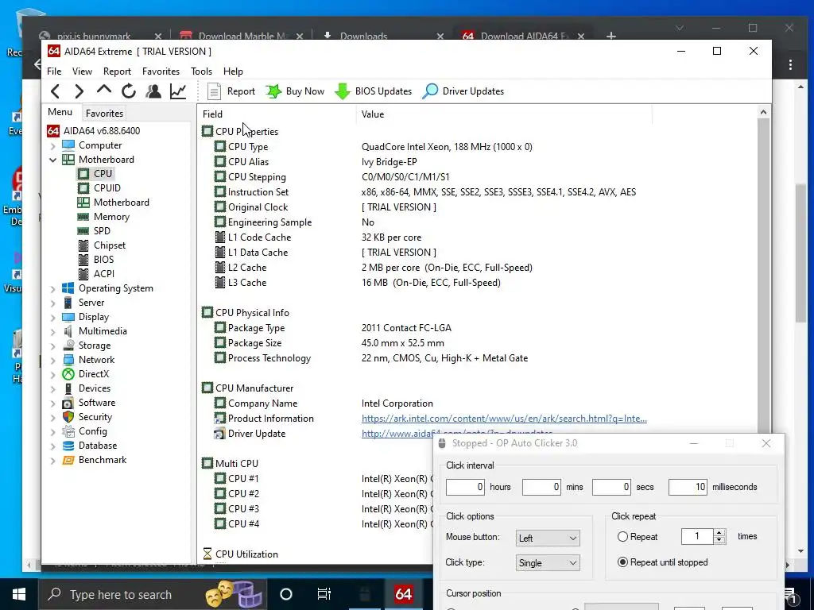814x610 pixels.
Task: Open the Click type dropdown showing Single
Action: coord(548,563)
